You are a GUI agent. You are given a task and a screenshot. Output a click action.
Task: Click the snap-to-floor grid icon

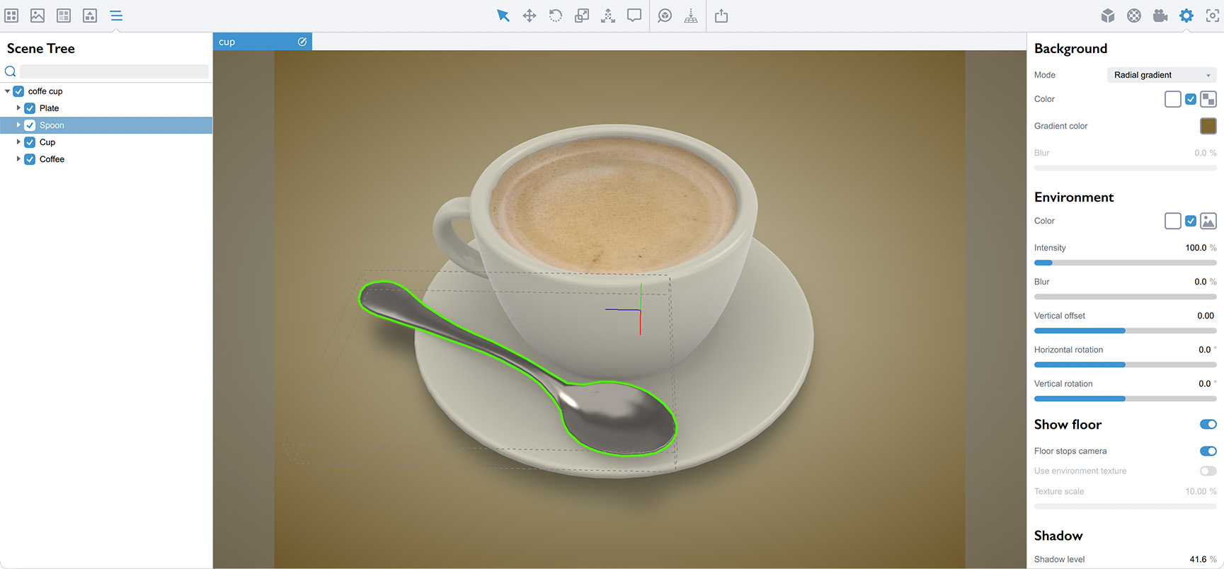(x=691, y=16)
